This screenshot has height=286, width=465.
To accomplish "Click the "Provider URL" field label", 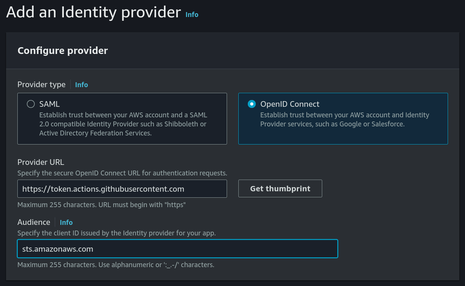I will pyautogui.click(x=41, y=162).
